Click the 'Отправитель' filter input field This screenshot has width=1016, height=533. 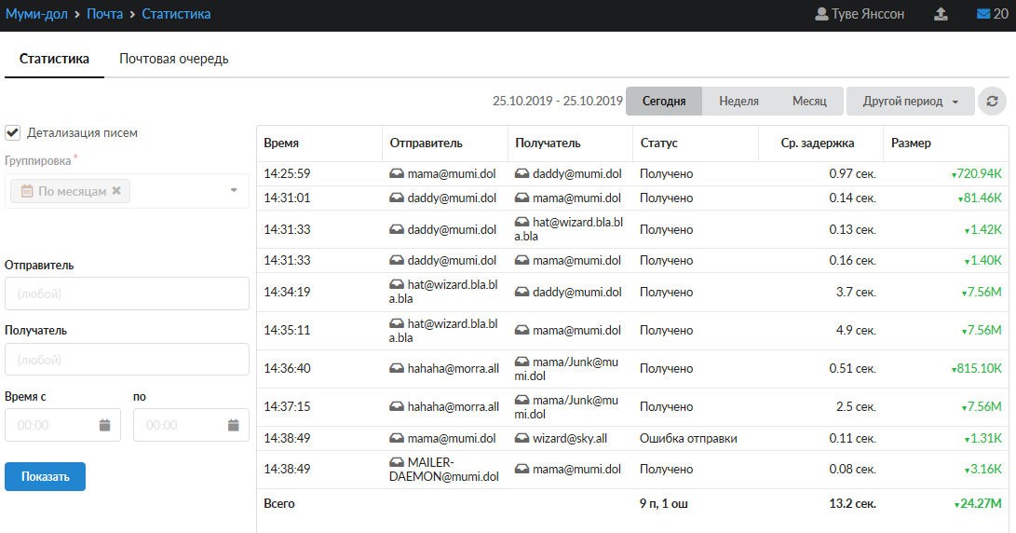[127, 294]
